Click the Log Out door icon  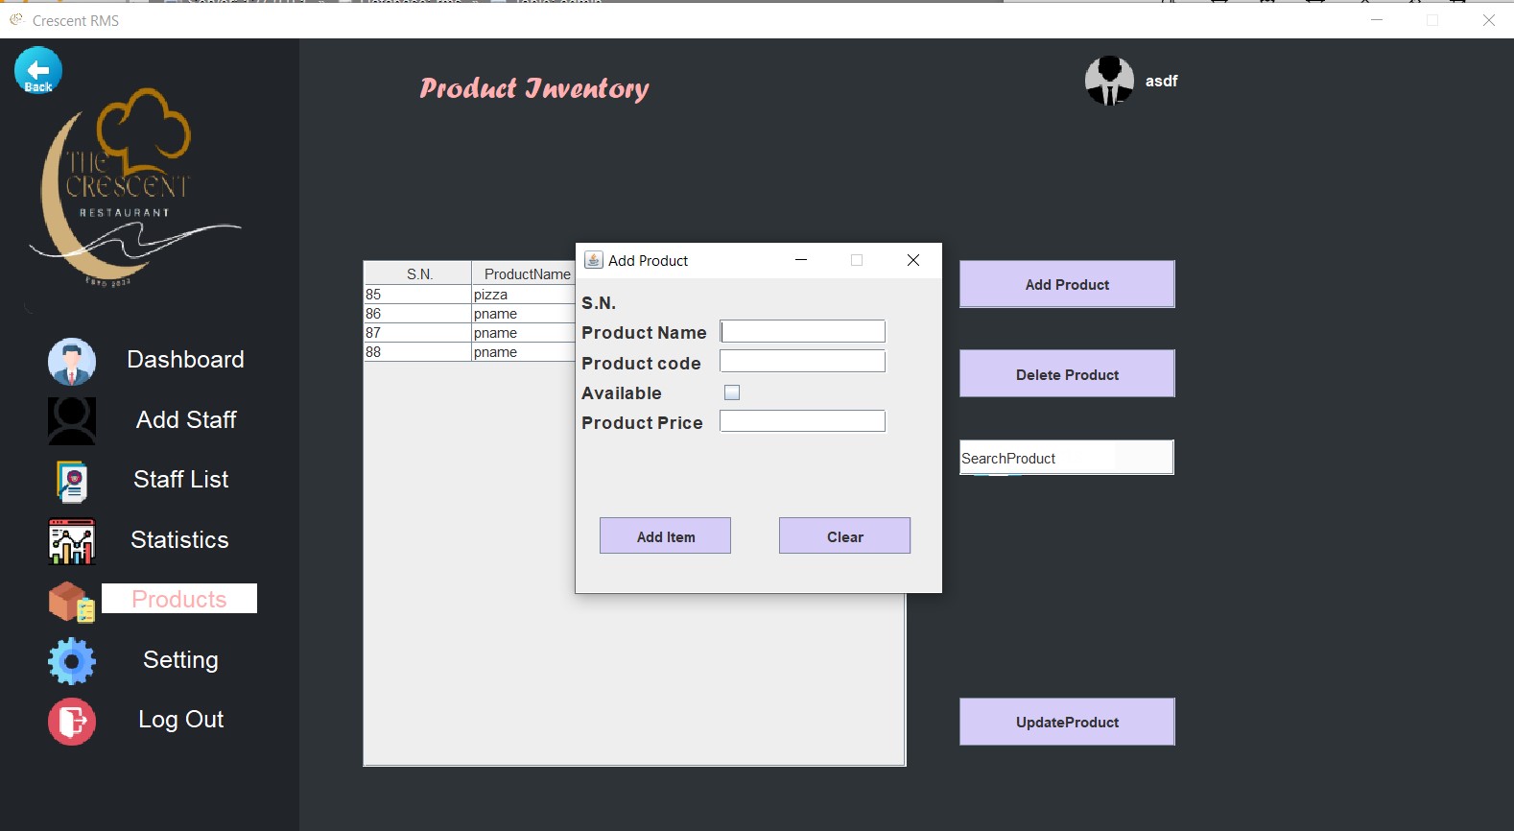coord(72,722)
